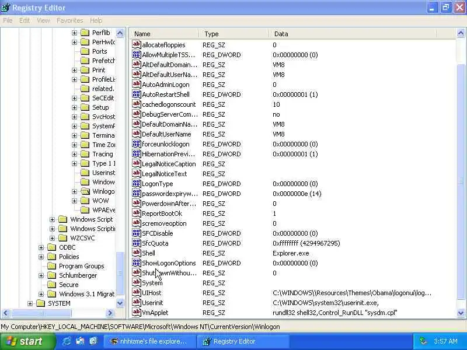The height and width of the screenshot is (350, 467).
Task: Click the AllowMultipleTSS DWORD value icon
Action: 137,54
